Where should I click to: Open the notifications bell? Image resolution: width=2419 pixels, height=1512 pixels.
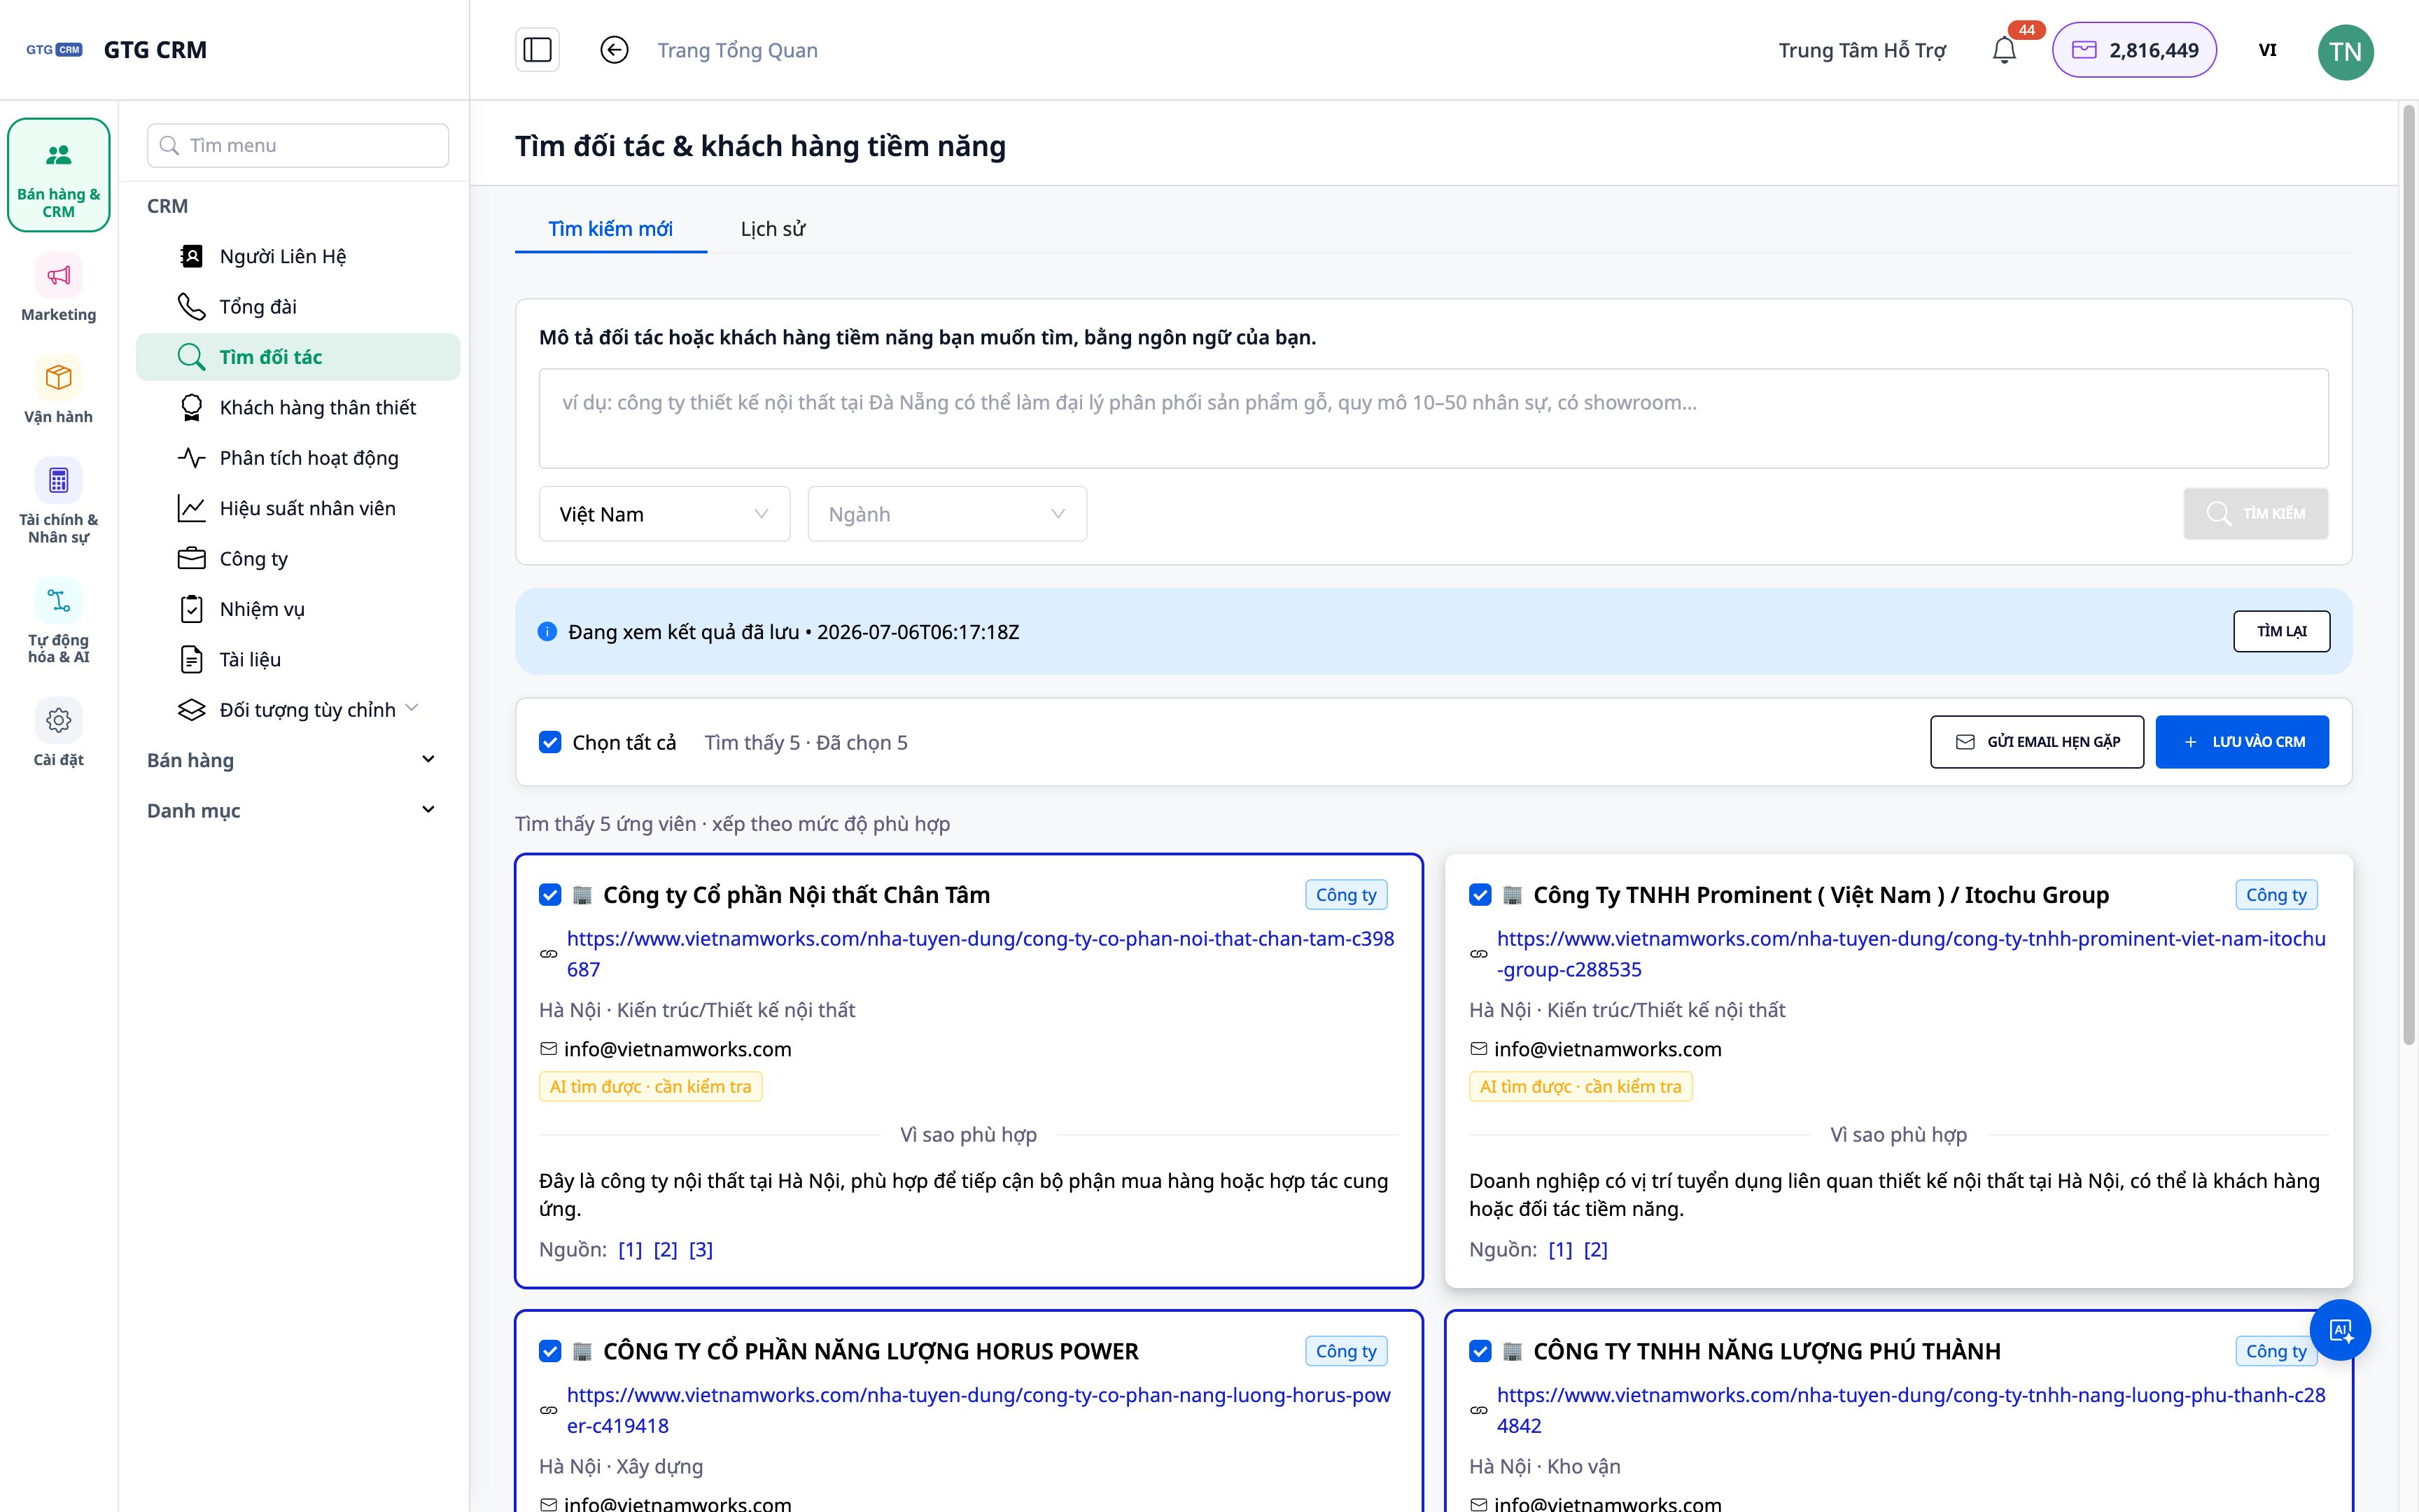click(2004, 50)
